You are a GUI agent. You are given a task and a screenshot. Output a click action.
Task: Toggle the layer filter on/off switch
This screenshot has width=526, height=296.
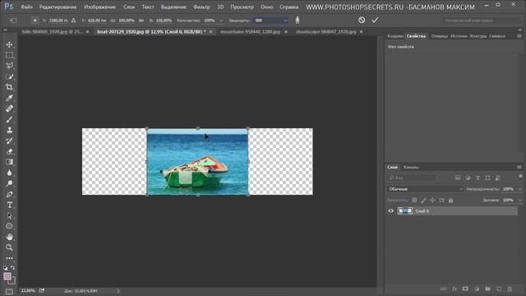coord(520,177)
